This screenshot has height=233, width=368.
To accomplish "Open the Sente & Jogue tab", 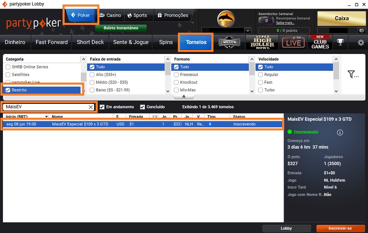I will [x=131, y=42].
